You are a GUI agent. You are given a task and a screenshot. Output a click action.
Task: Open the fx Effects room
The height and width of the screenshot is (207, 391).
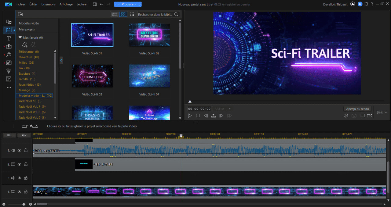click(9, 54)
